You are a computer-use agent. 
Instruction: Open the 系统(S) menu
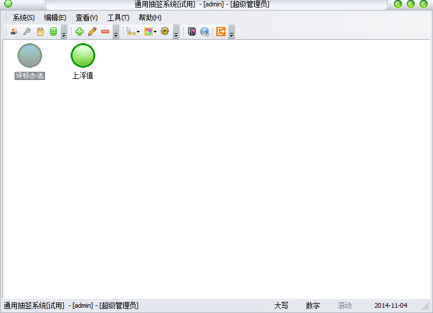pyautogui.click(x=23, y=18)
